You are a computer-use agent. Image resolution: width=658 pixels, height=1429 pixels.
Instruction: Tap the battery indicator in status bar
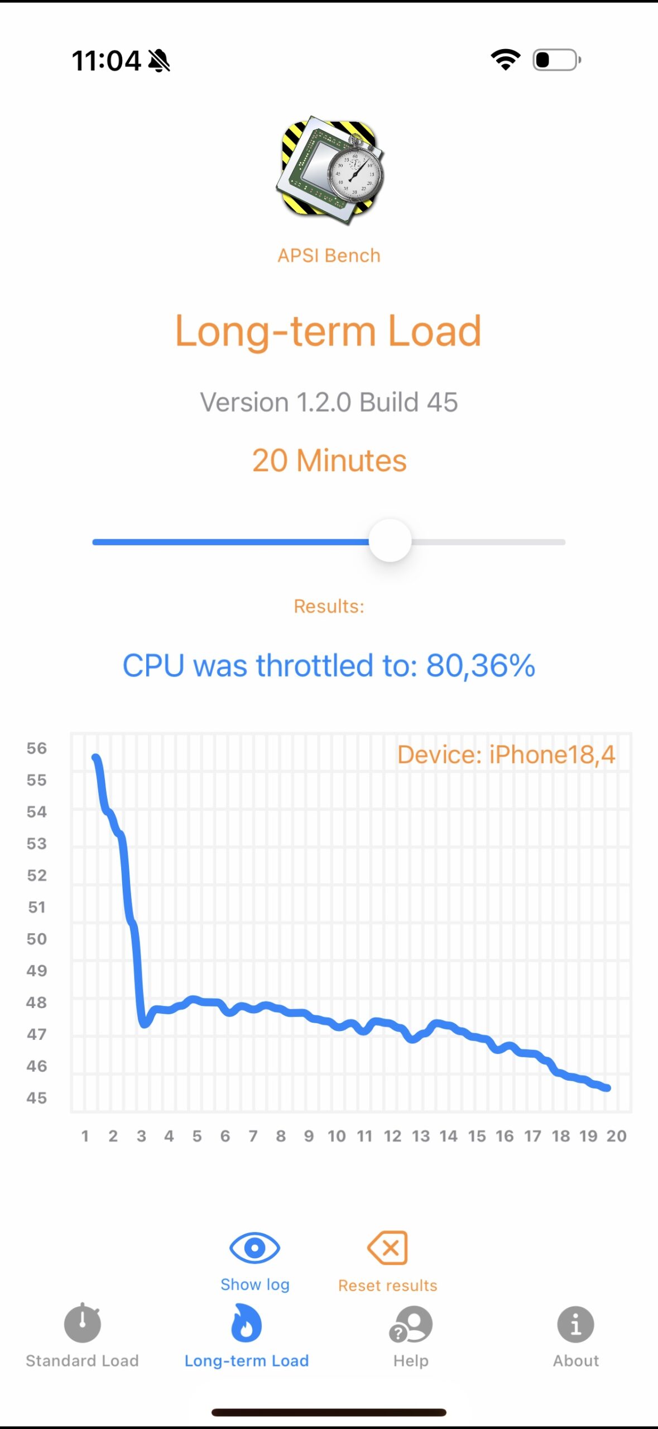click(x=556, y=60)
